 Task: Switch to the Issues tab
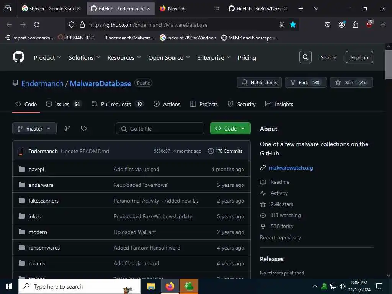coord(63,104)
